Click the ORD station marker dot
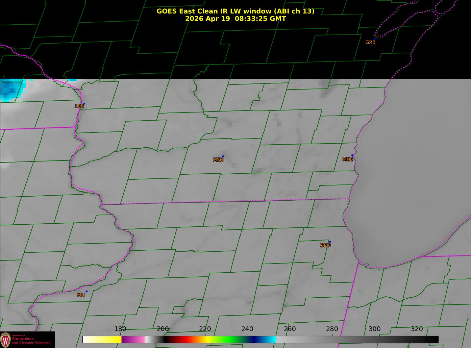This screenshot has width=471, height=348. click(x=330, y=242)
